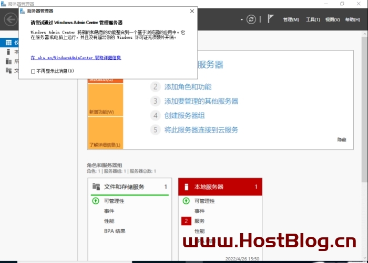This screenshot has width=368, height=263.
Task: Click red services alert badge 2
Action: pyautogui.click(x=186, y=221)
